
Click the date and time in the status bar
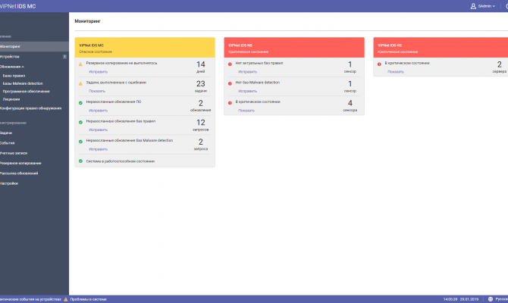(461, 299)
